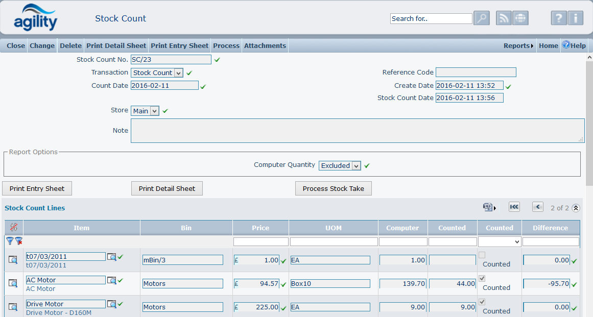Open the Transaction dropdown
593x317 pixels.
(x=178, y=73)
